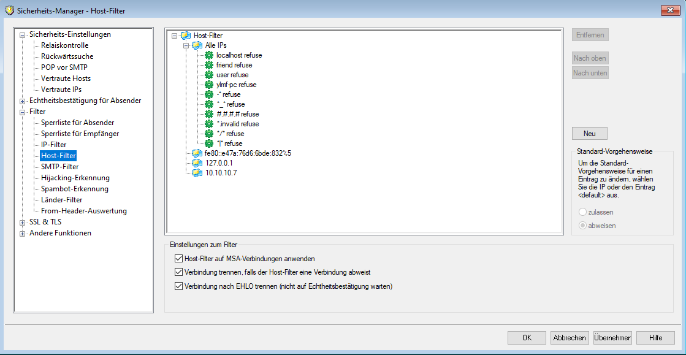Click the gear icon beside *.invalid refuse
The image size is (686, 355).
click(209, 124)
